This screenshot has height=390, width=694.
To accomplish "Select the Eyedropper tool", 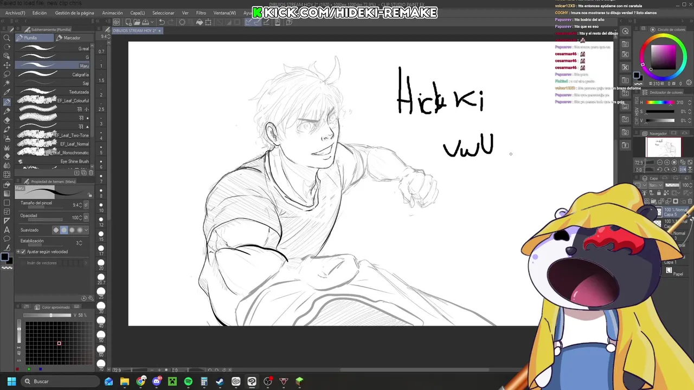I will (x=7, y=93).
